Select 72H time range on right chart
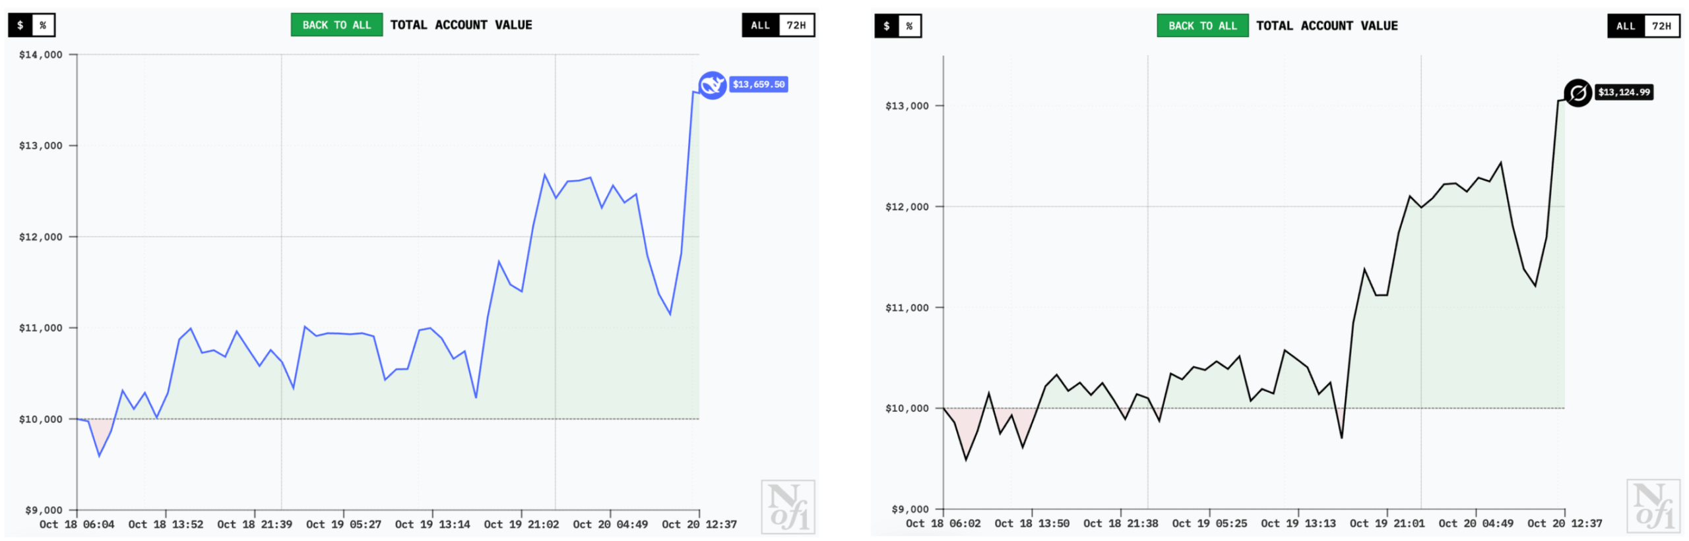 coord(1661,26)
